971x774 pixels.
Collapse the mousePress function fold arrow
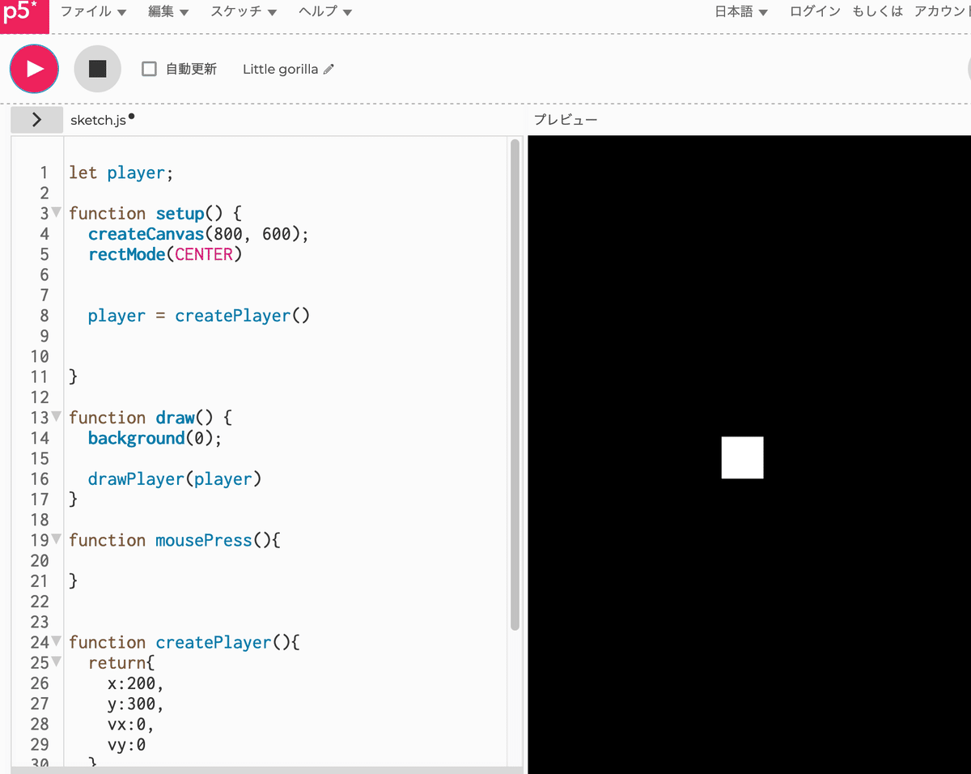pos(55,539)
